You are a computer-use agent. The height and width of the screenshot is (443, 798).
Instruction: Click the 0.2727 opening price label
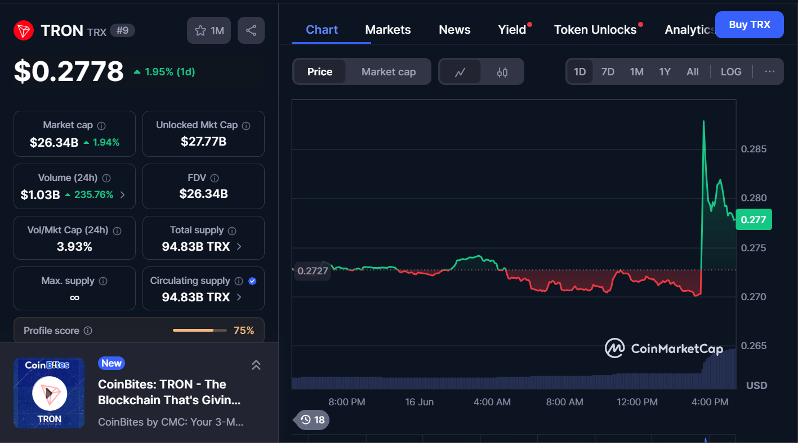coord(313,270)
